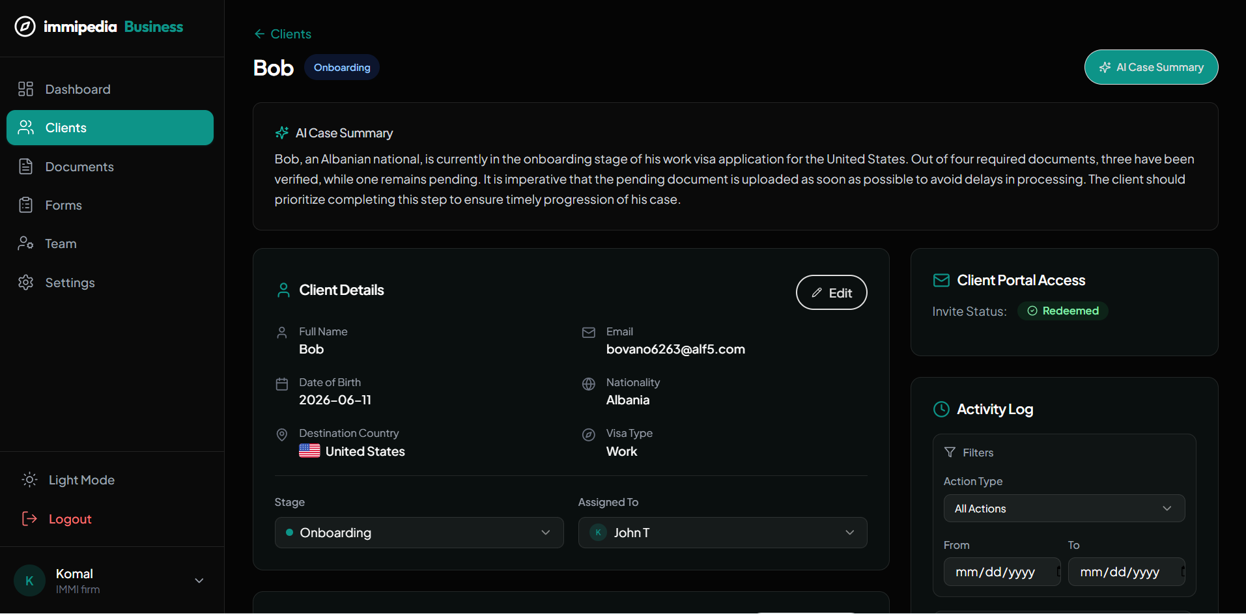Click the Team people icon
Image resolution: width=1246 pixels, height=614 pixels.
tap(25, 244)
